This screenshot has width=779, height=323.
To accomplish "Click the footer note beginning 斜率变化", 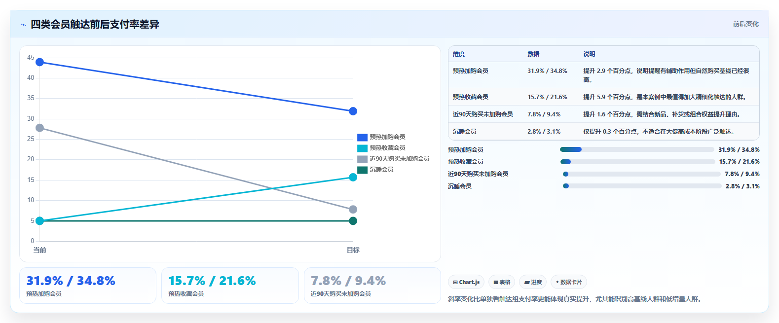I will (x=576, y=299).
